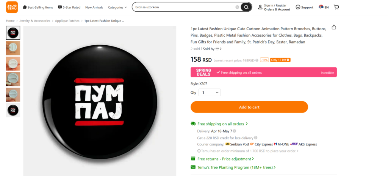
Task: Click inside the search input field
Action: 184,7
